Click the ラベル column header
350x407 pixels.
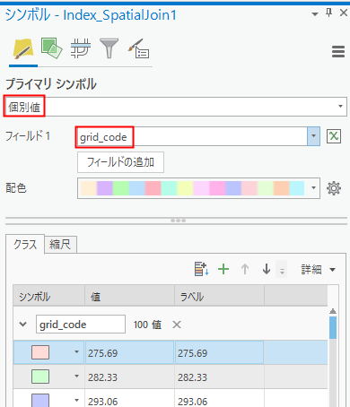click(220, 295)
